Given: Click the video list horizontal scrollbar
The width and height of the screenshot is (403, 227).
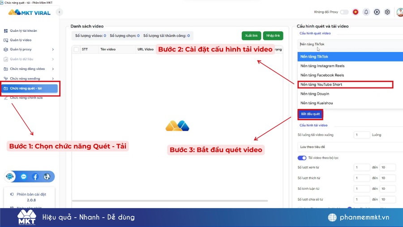Looking at the screenshot, I should (x=170, y=201).
